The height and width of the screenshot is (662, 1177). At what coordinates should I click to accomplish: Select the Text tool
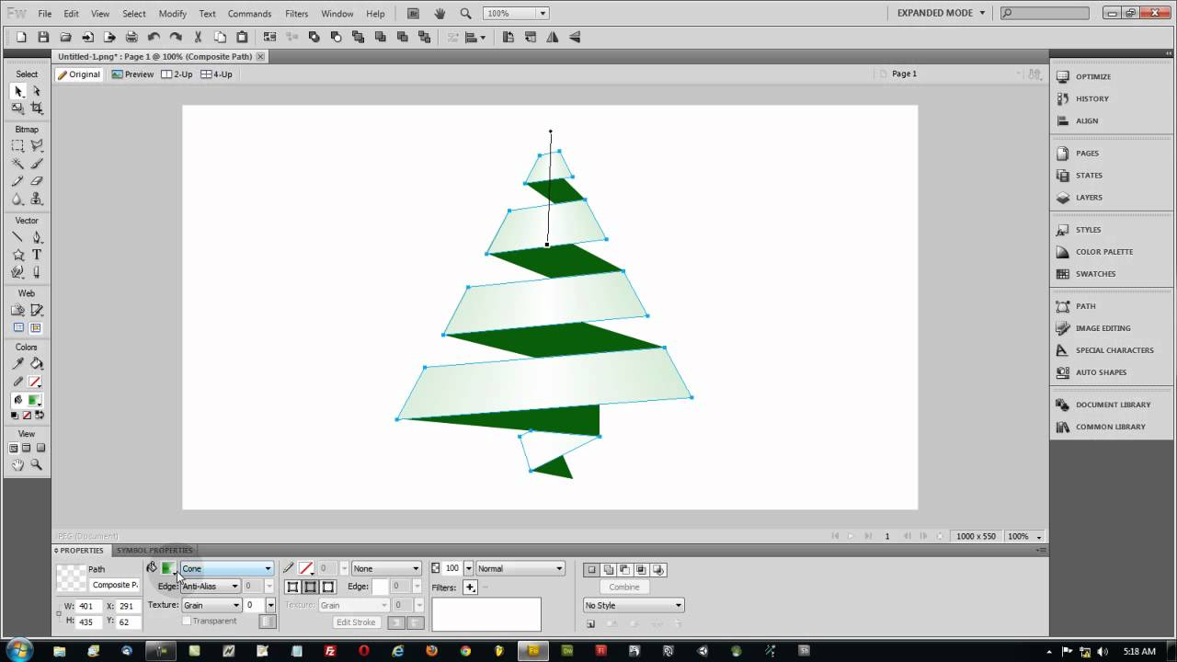tap(37, 255)
